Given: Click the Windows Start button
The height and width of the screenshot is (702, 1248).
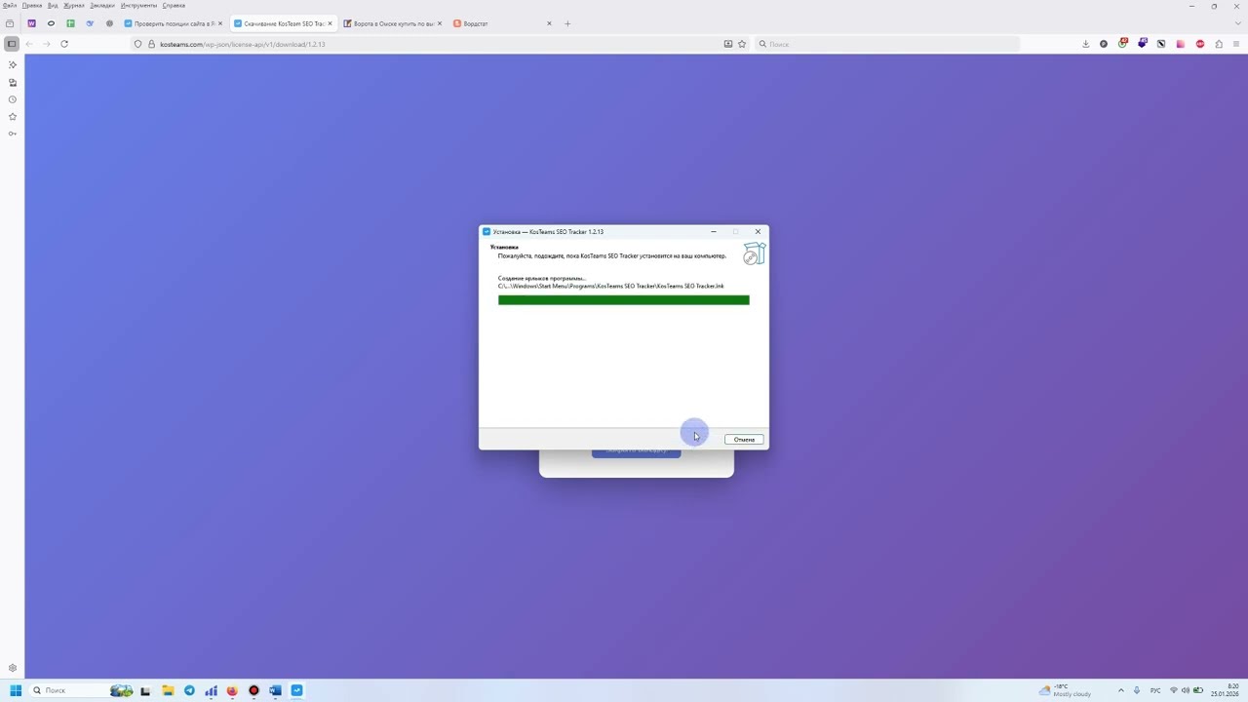Looking at the screenshot, I should tap(15, 690).
